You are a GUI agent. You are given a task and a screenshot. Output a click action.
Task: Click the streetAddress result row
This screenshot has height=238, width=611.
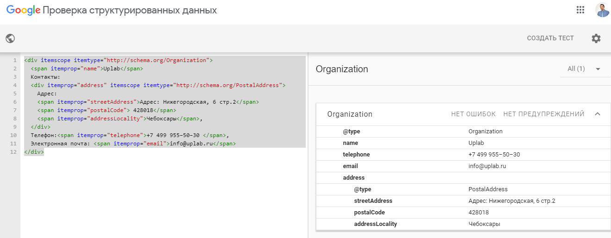463,201
